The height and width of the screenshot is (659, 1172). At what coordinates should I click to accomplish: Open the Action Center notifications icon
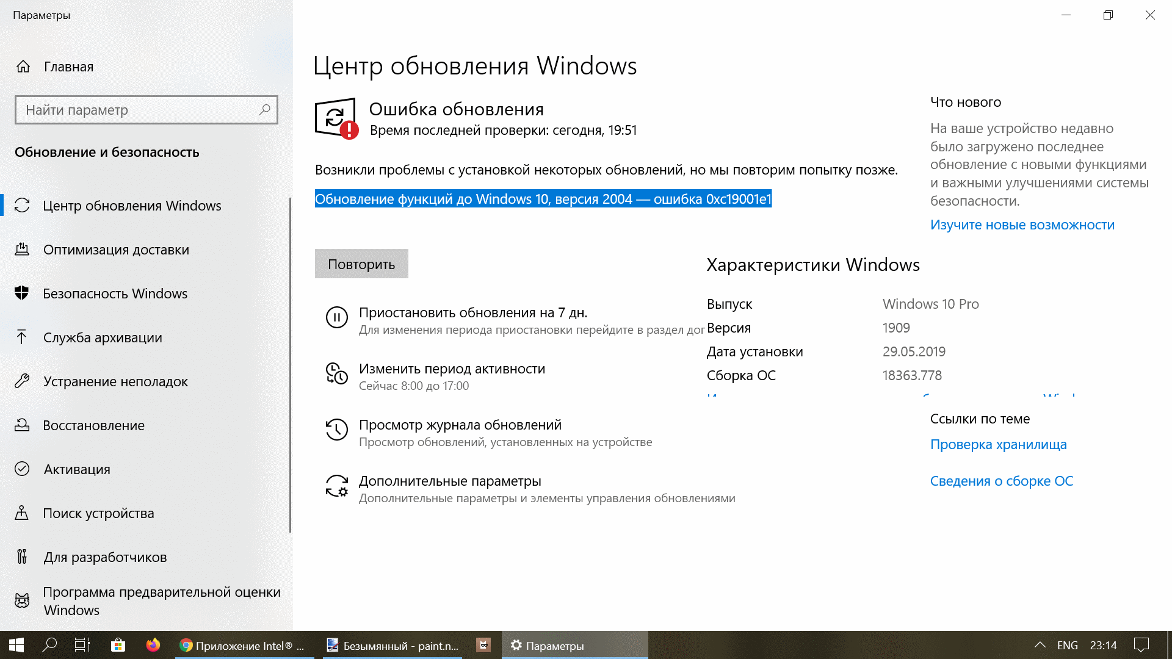click(x=1141, y=645)
